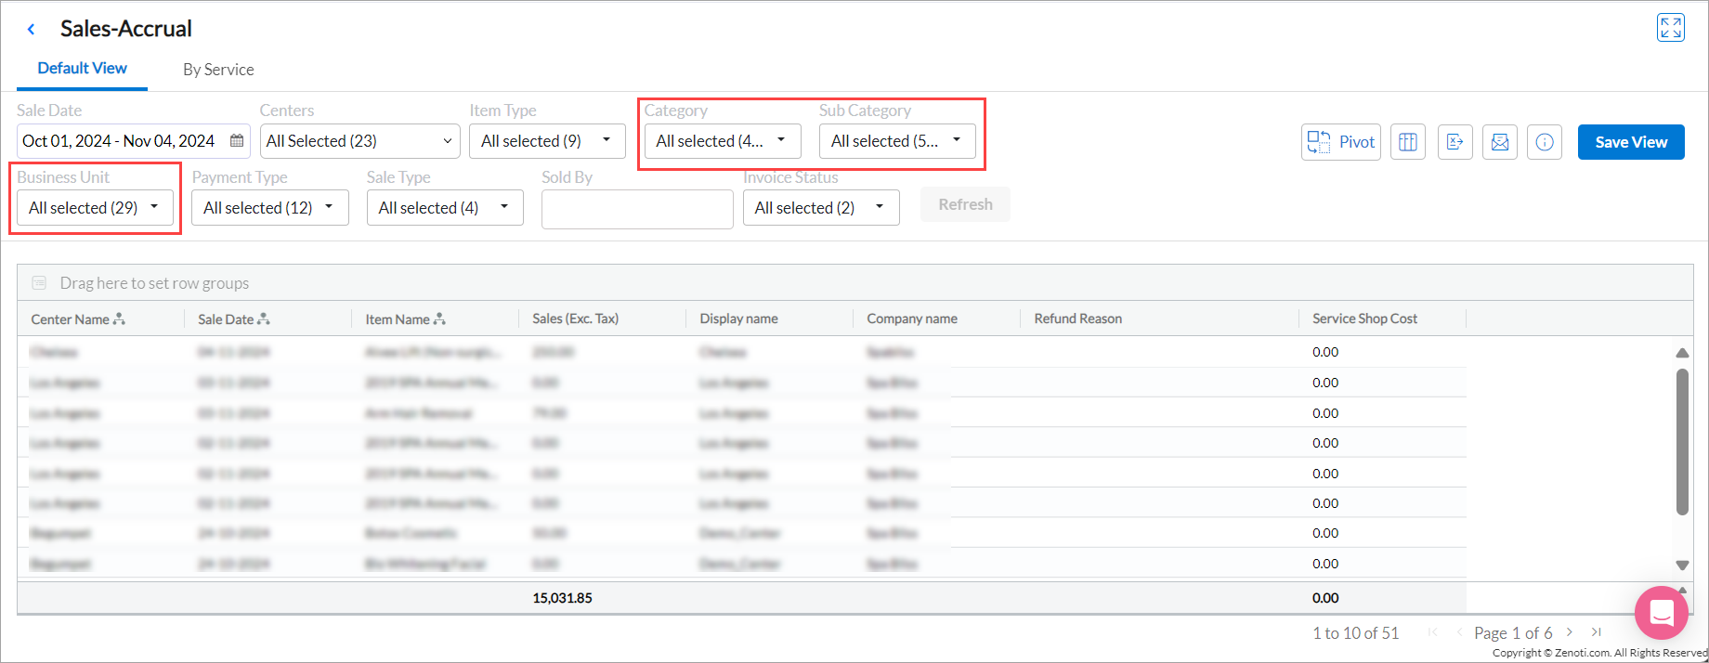Switch to By Service tab
The height and width of the screenshot is (663, 1709).
point(218,70)
